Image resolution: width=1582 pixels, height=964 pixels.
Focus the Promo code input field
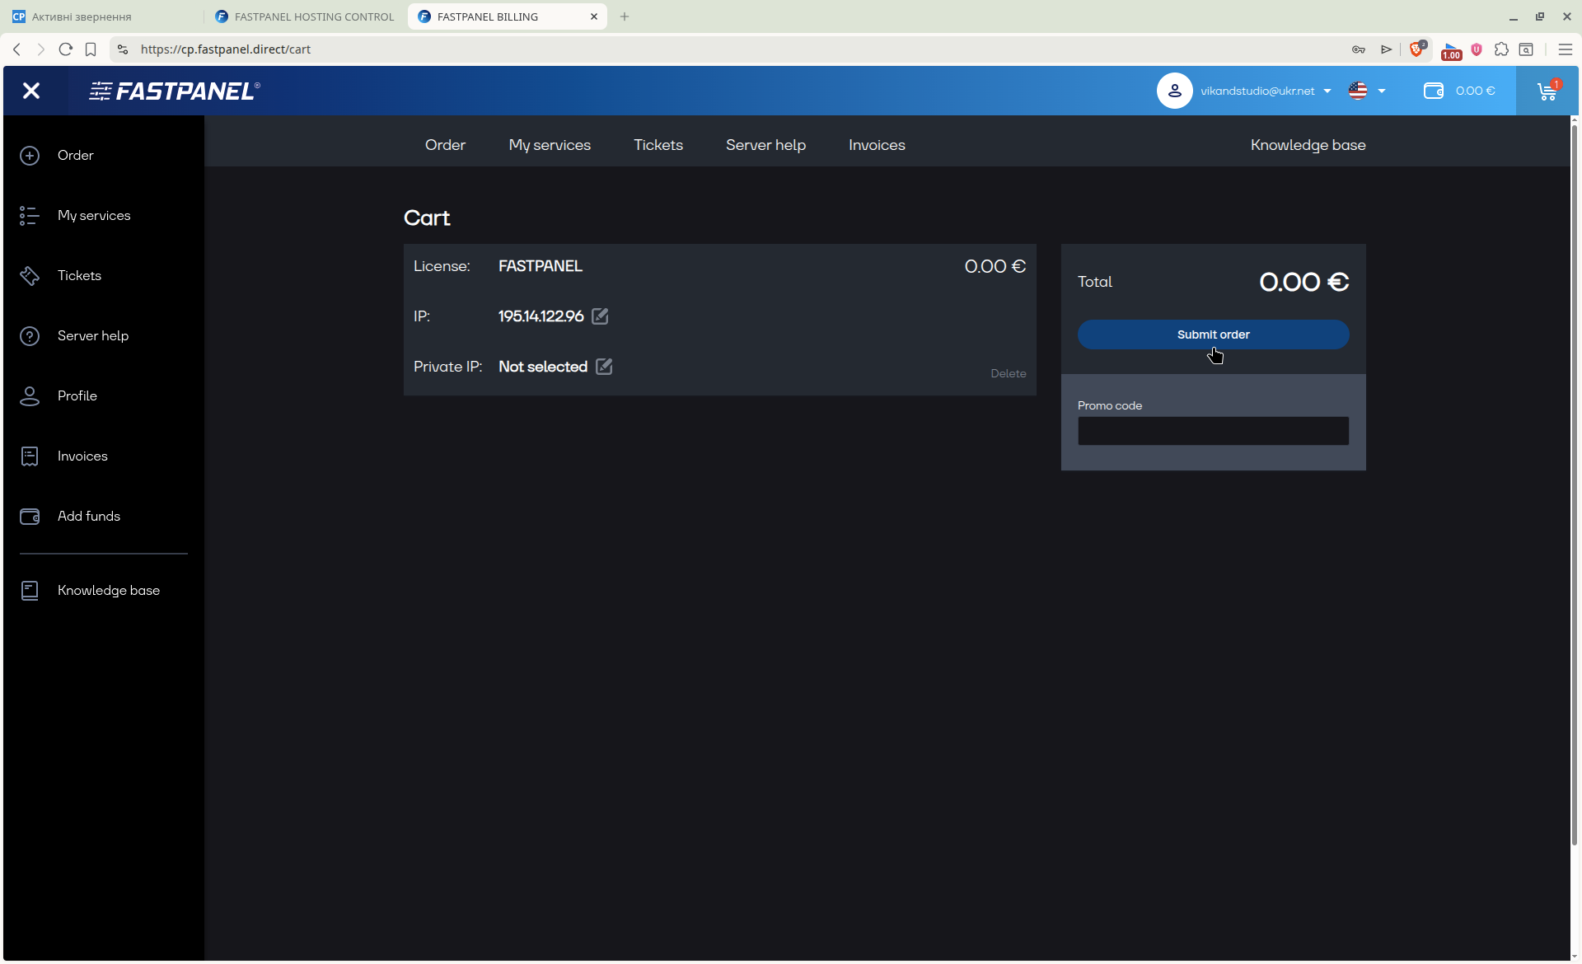click(1213, 431)
